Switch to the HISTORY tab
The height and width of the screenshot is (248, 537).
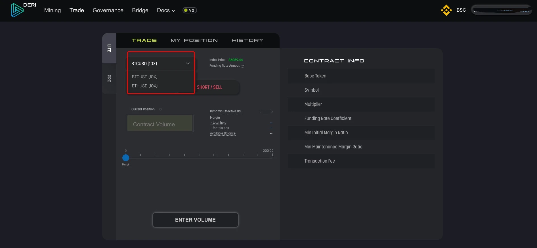pos(247,41)
